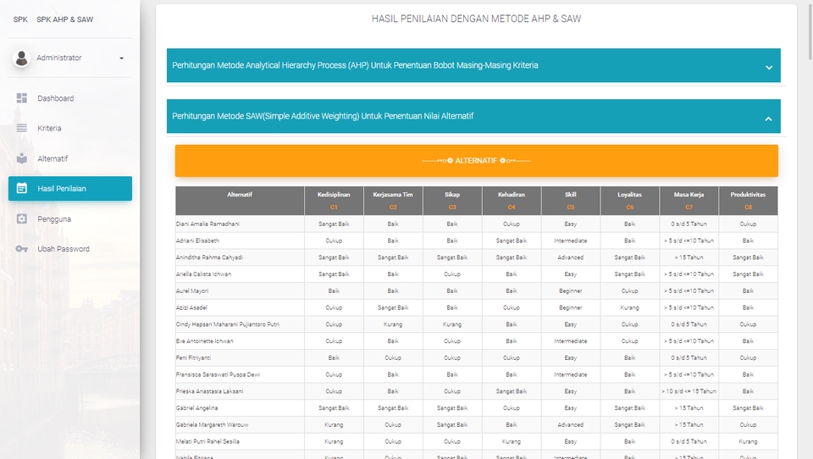Click the SAW method panel header title
This screenshot has height=459, width=813.
(323, 116)
